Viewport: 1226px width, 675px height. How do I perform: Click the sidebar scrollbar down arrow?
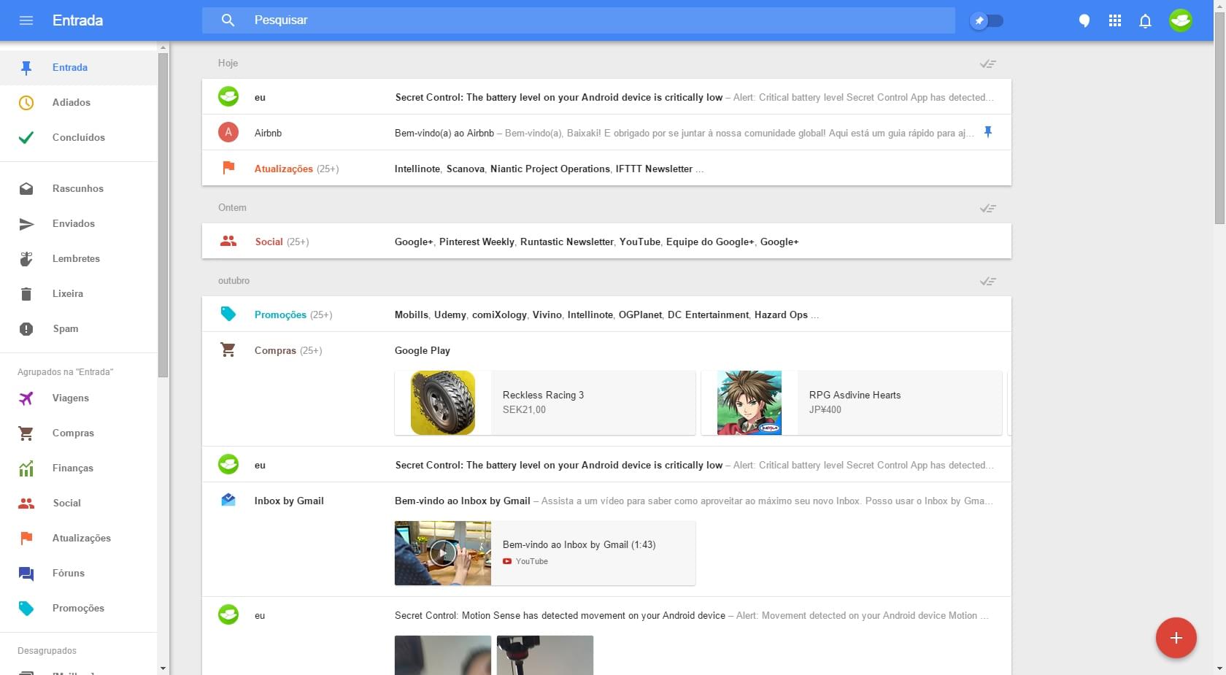[x=163, y=668]
